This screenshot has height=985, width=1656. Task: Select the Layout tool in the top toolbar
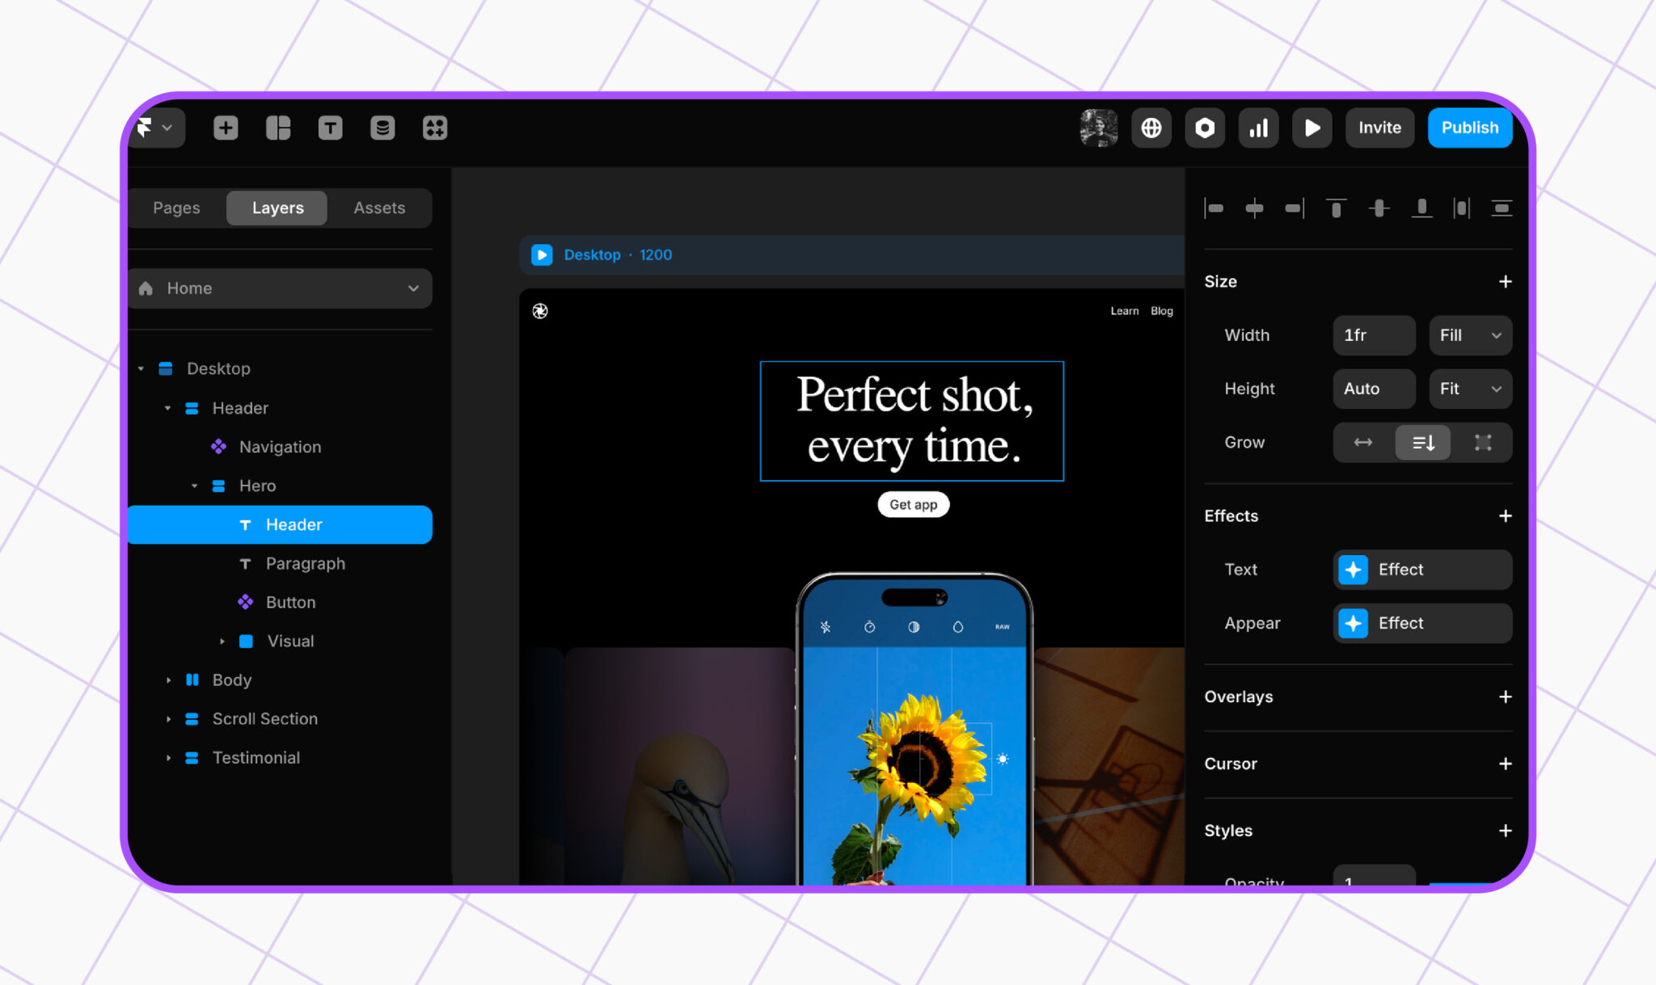pos(277,127)
